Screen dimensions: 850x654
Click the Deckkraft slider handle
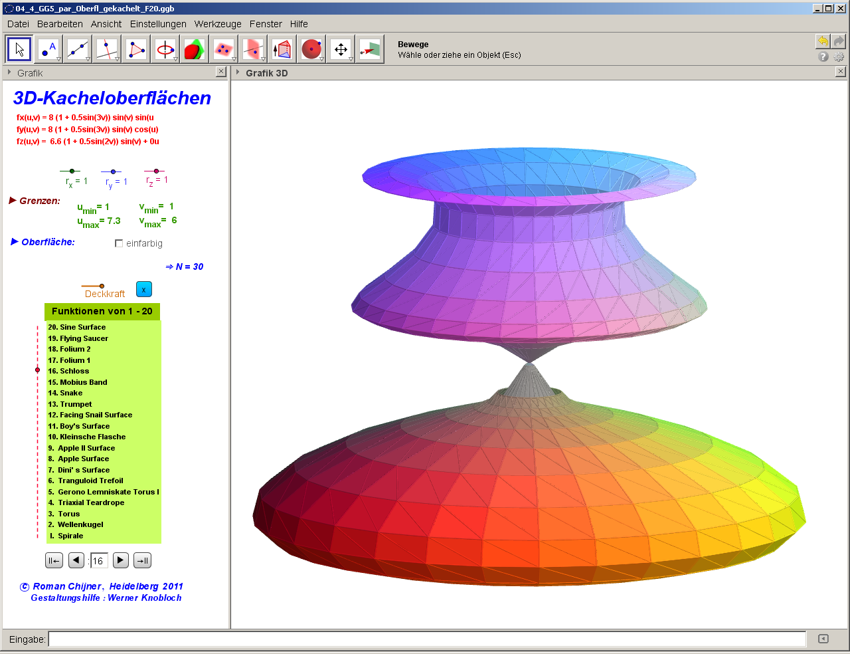click(102, 286)
